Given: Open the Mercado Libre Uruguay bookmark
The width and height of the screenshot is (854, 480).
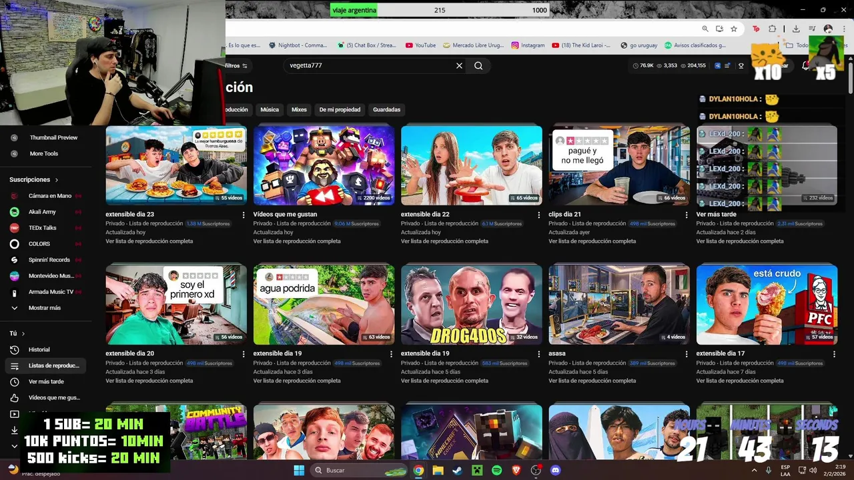Looking at the screenshot, I should tap(473, 45).
